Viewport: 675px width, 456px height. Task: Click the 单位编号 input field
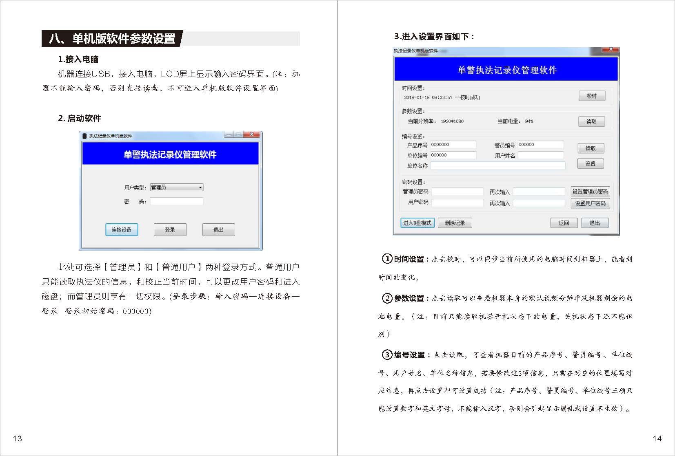(453, 155)
